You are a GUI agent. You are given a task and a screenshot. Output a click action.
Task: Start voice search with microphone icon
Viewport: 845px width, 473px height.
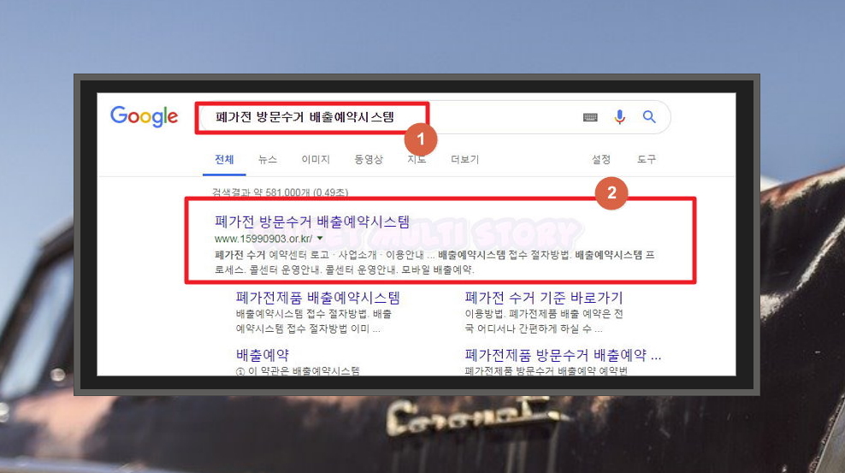pyautogui.click(x=620, y=117)
